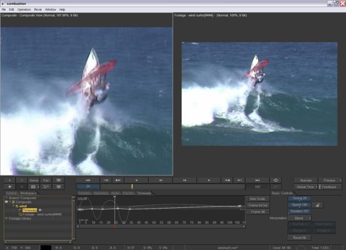Open the Global Time dropdown
This screenshot has height=250, width=346.
pos(307,187)
